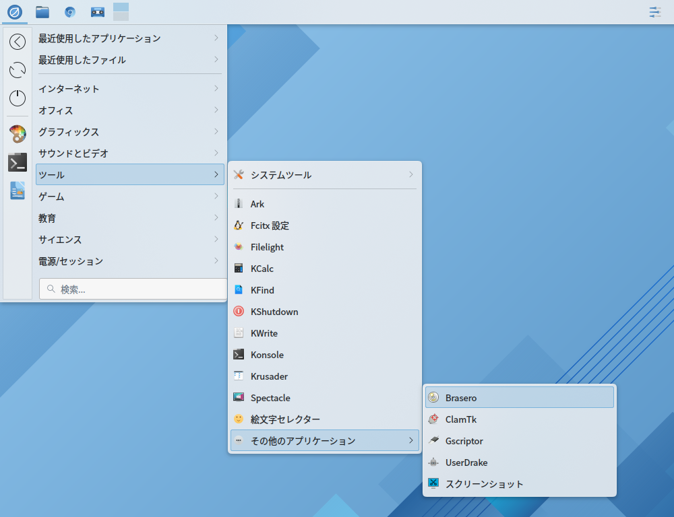
Task: Click the "ゲーム" label
Action: [x=52, y=197]
